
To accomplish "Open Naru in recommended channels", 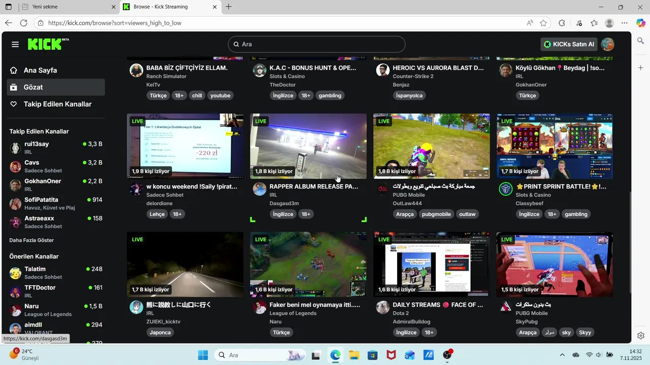I will [56, 310].
